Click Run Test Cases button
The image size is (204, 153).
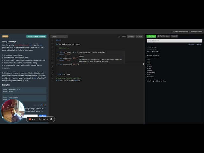[164, 36]
